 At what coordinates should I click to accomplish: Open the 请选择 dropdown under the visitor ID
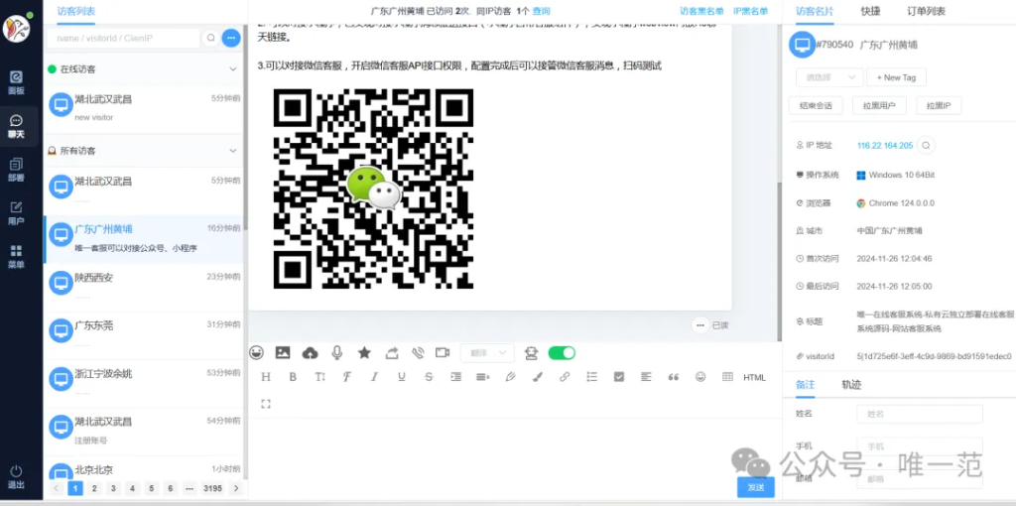pyautogui.click(x=829, y=77)
